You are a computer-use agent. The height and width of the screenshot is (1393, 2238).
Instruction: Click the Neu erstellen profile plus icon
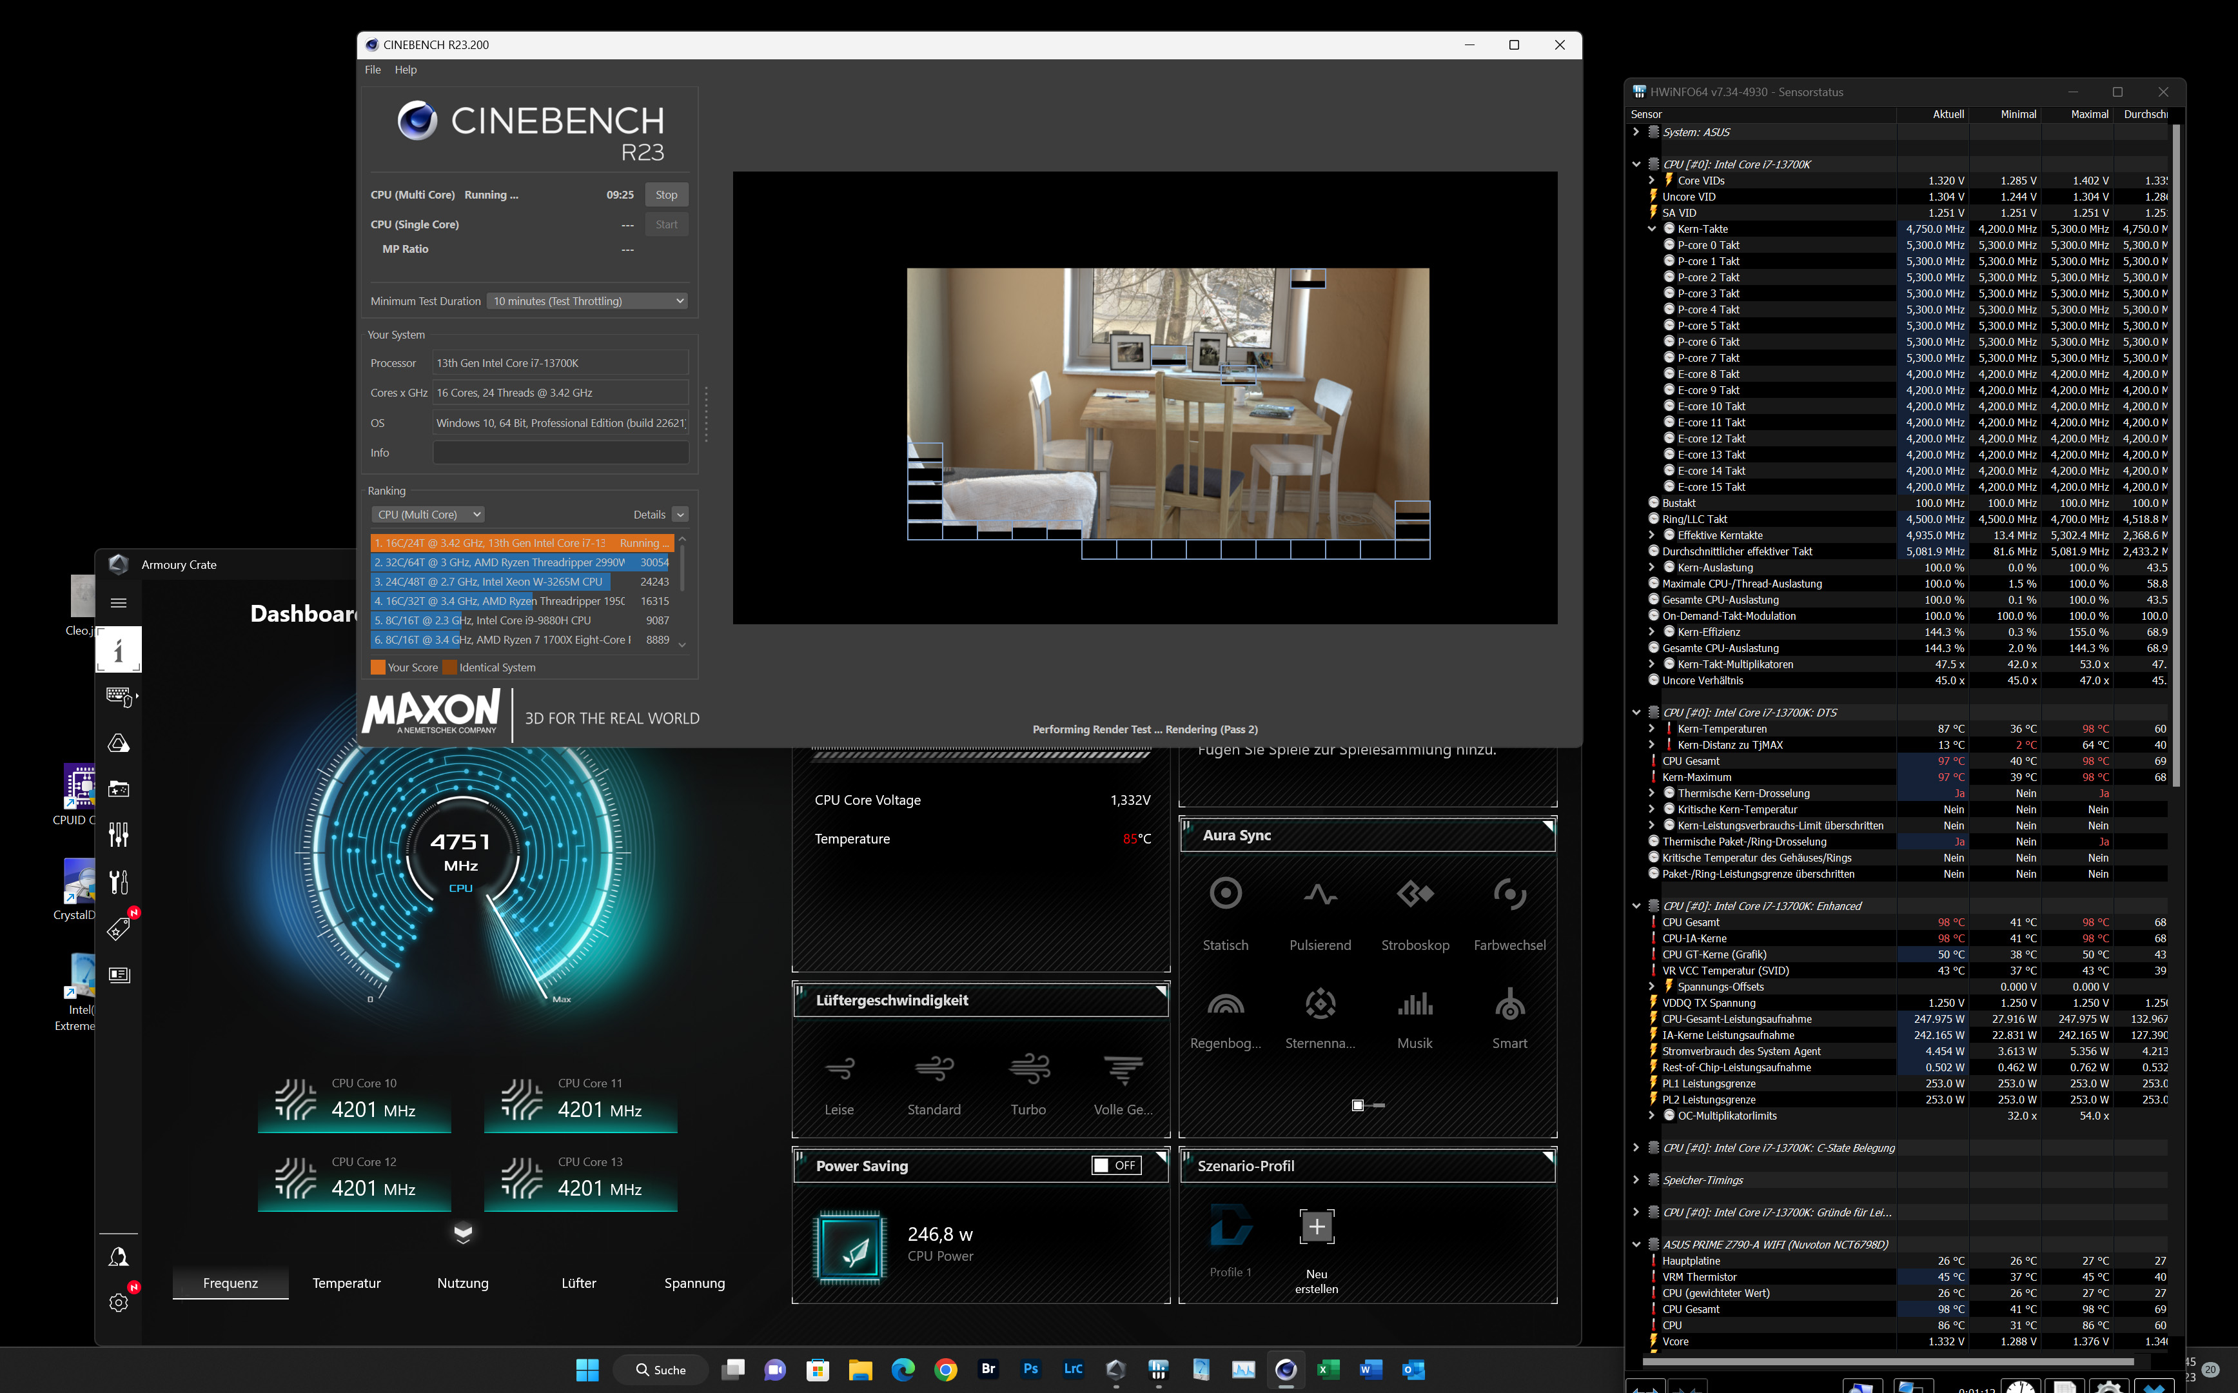coord(1316,1227)
